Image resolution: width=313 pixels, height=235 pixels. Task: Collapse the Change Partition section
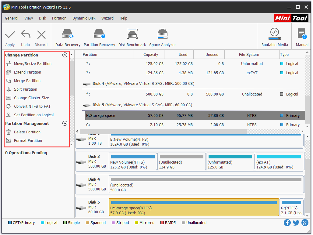(65, 55)
